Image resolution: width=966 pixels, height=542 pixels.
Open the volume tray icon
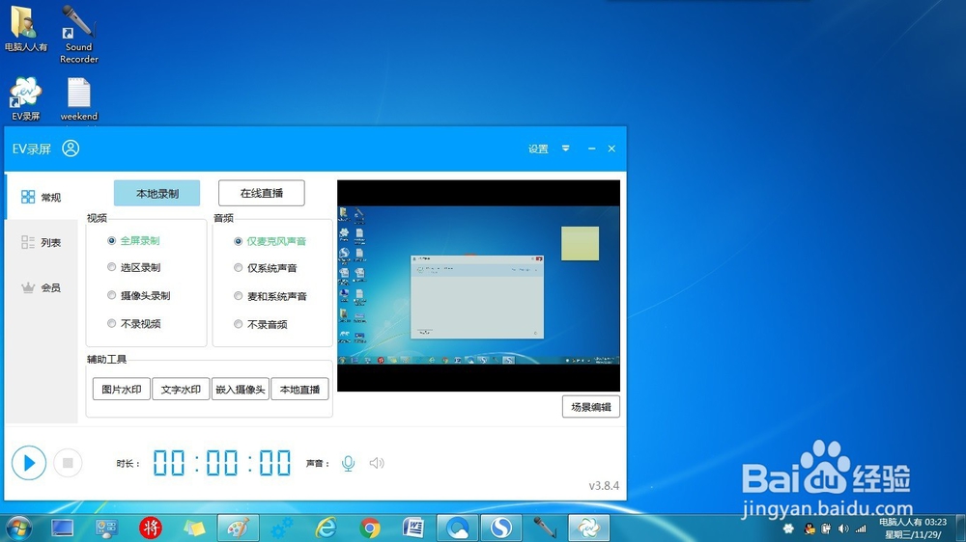click(843, 528)
